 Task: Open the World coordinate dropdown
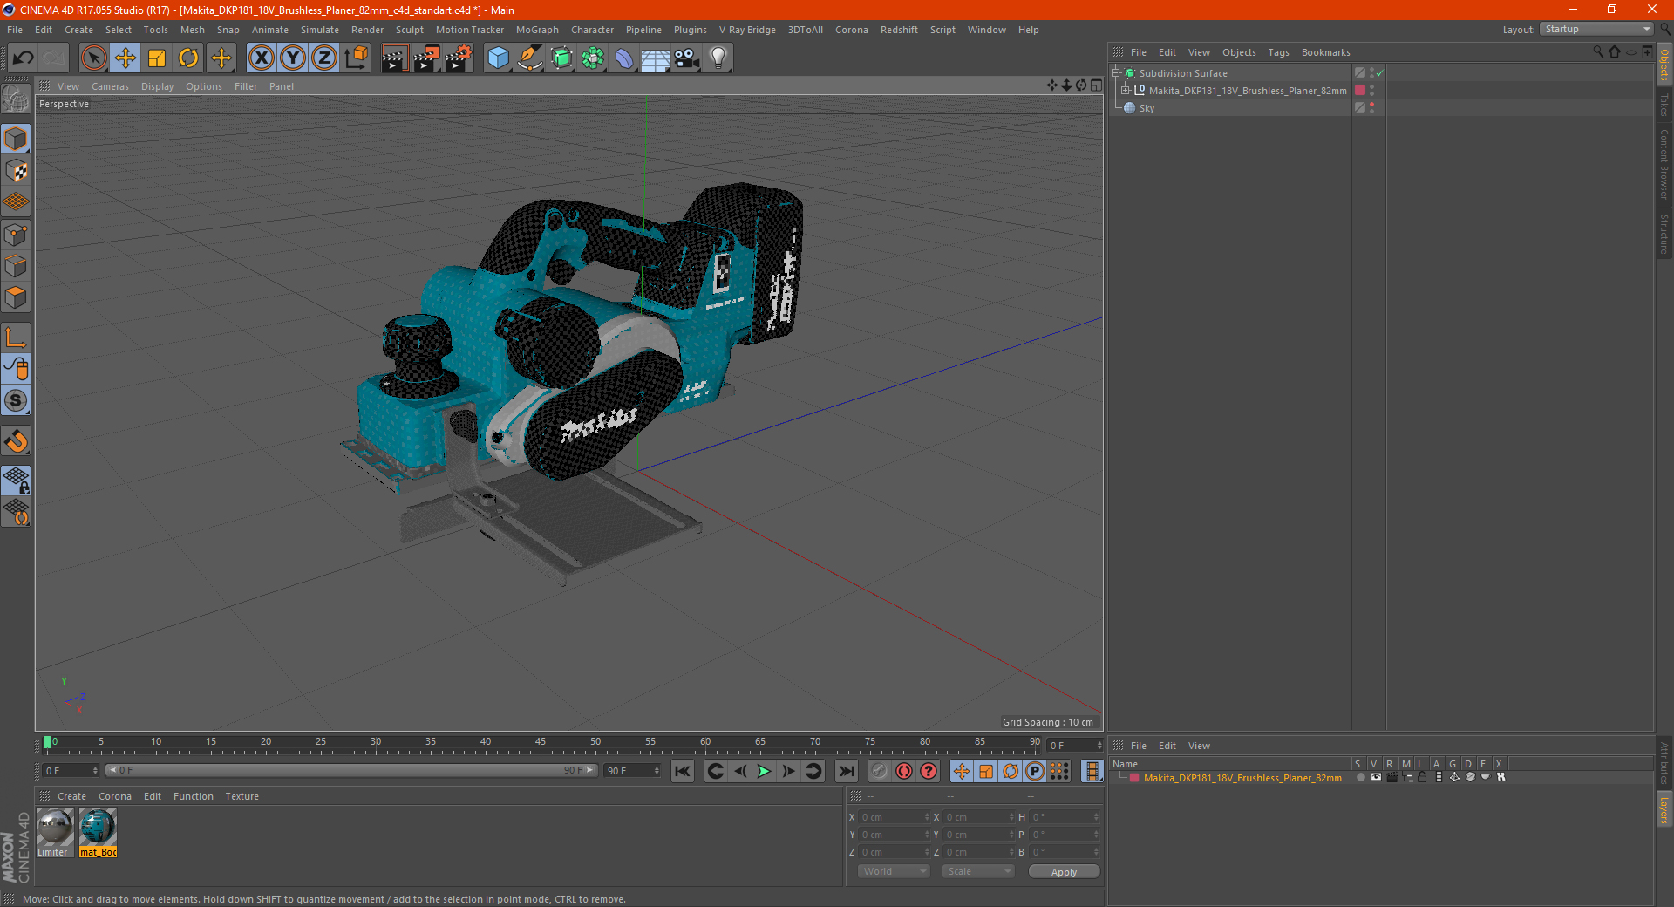[x=894, y=871]
